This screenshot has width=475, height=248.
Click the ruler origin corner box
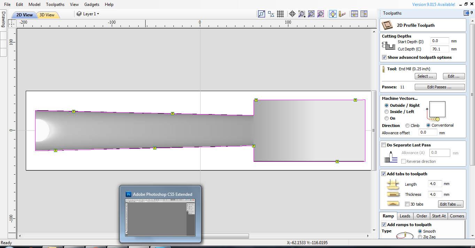(12, 23)
